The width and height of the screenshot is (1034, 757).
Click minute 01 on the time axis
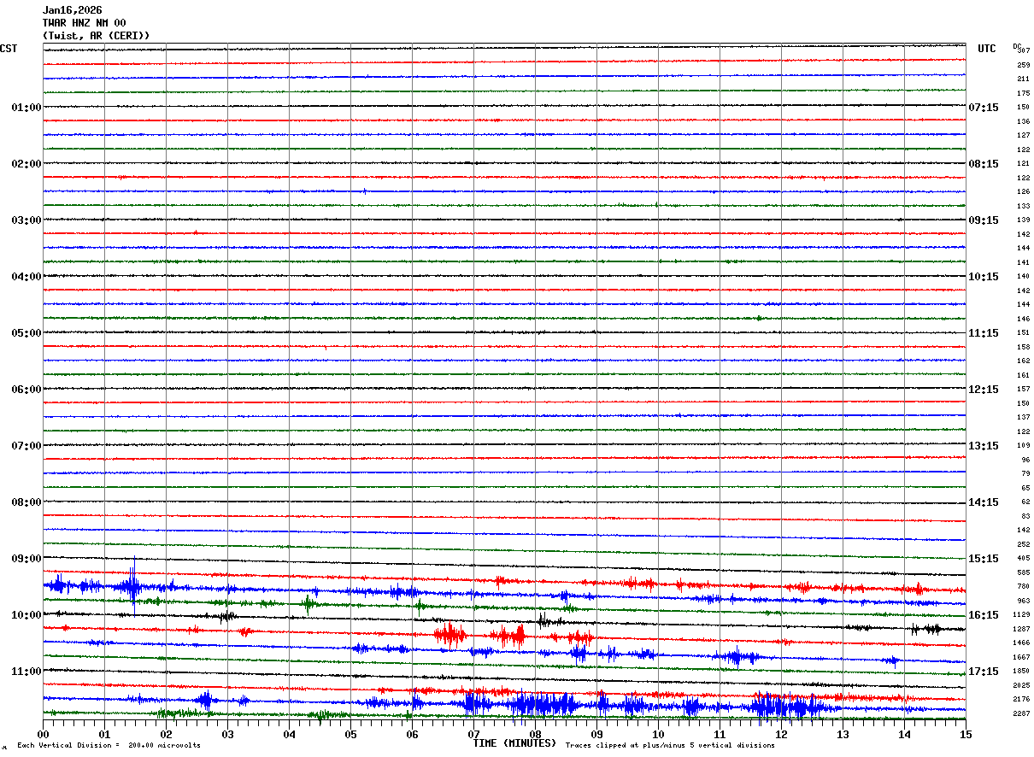104,734
